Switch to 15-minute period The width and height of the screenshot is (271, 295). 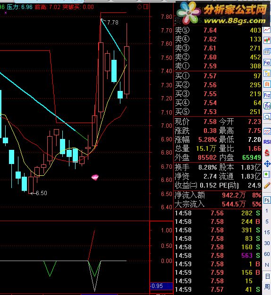[x=267, y=232]
